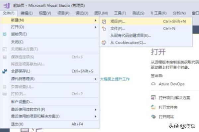199x132 pixels.
Task: Click the close solution icon
Action: click(5, 49)
